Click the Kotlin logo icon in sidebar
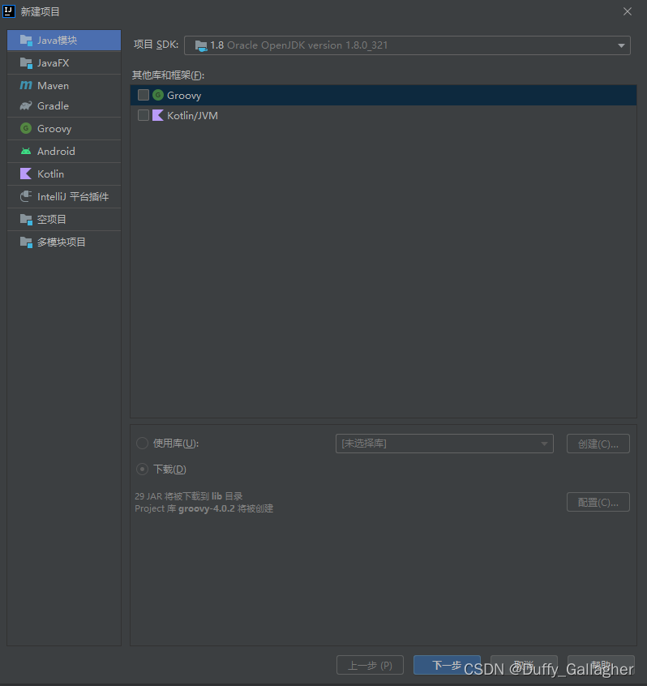Viewport: 647px width, 686px height. (26, 174)
